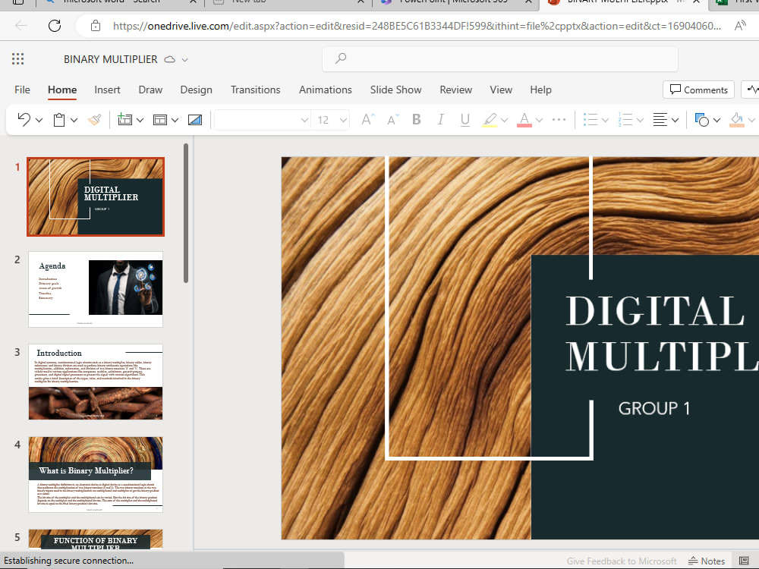This screenshot has width=759, height=569.
Task: Expand the alignment dropdown arrow
Action: click(x=676, y=120)
